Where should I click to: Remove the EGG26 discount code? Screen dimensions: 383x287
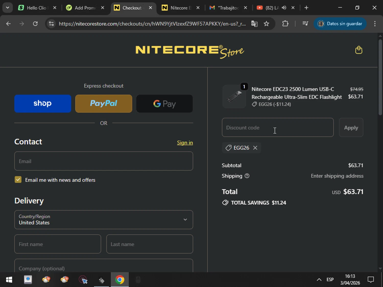(x=255, y=148)
